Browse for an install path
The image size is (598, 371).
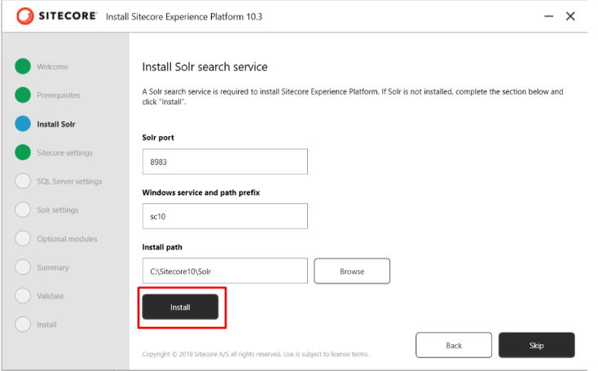[x=352, y=272]
